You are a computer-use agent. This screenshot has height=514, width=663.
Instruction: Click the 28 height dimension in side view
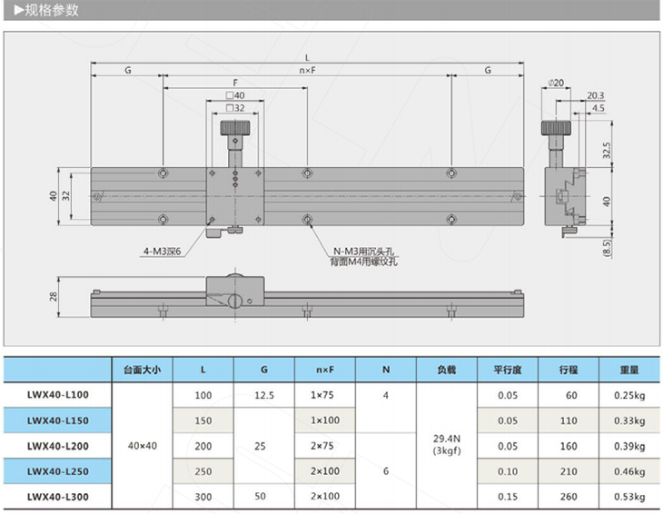54,297
